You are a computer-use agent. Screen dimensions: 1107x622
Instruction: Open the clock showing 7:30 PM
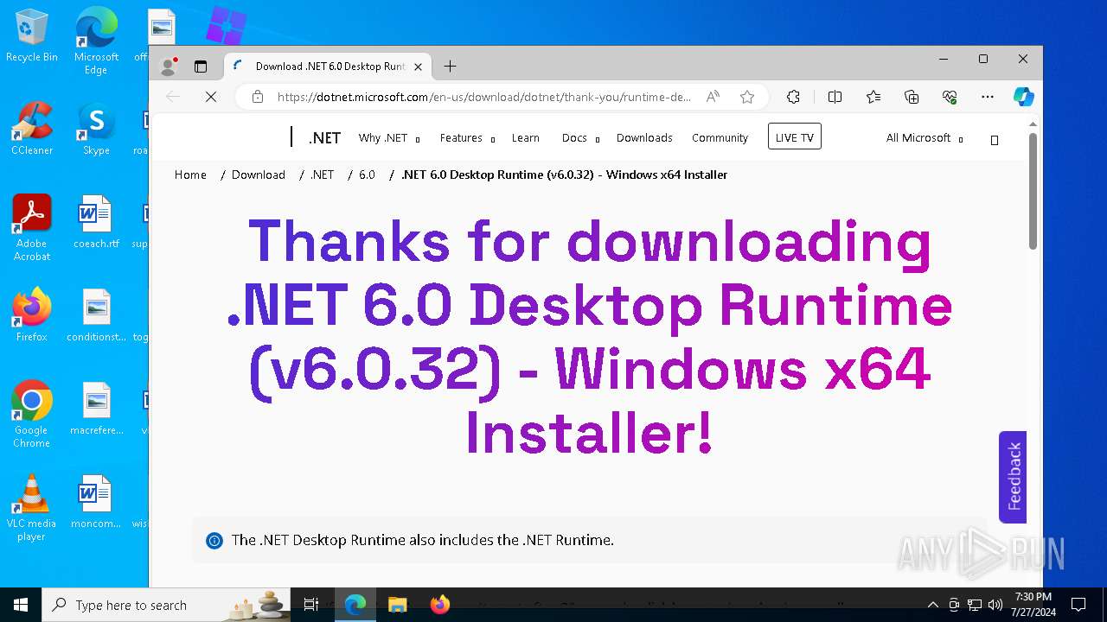pos(1033,605)
